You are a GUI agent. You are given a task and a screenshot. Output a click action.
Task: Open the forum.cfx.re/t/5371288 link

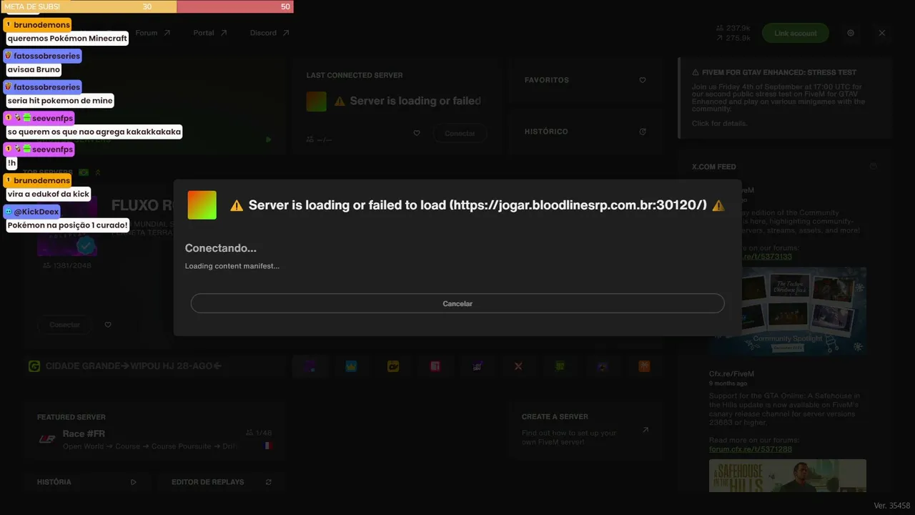(750, 449)
